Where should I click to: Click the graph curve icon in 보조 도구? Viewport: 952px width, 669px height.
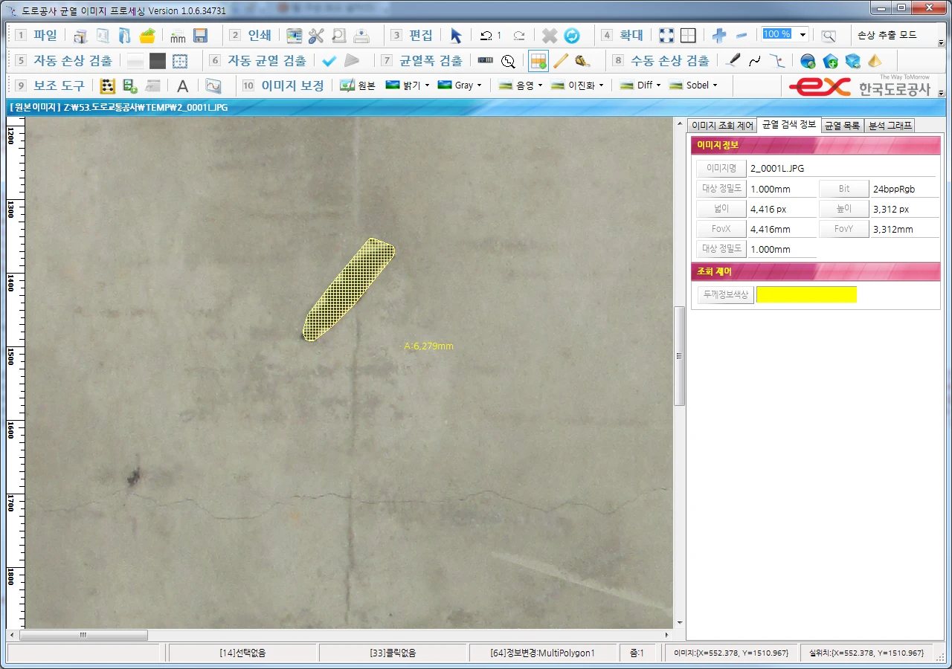pyautogui.click(x=213, y=85)
